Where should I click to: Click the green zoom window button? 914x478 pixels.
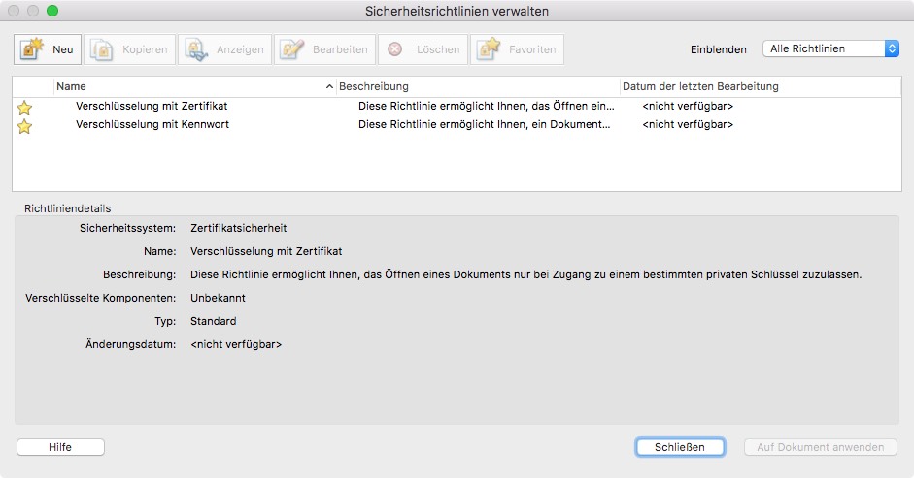52,11
